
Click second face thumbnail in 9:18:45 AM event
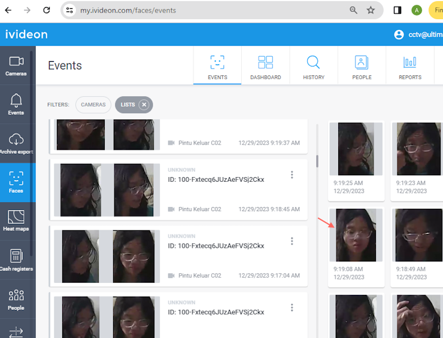(133, 190)
